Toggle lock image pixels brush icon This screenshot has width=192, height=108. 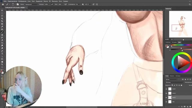click(175, 85)
